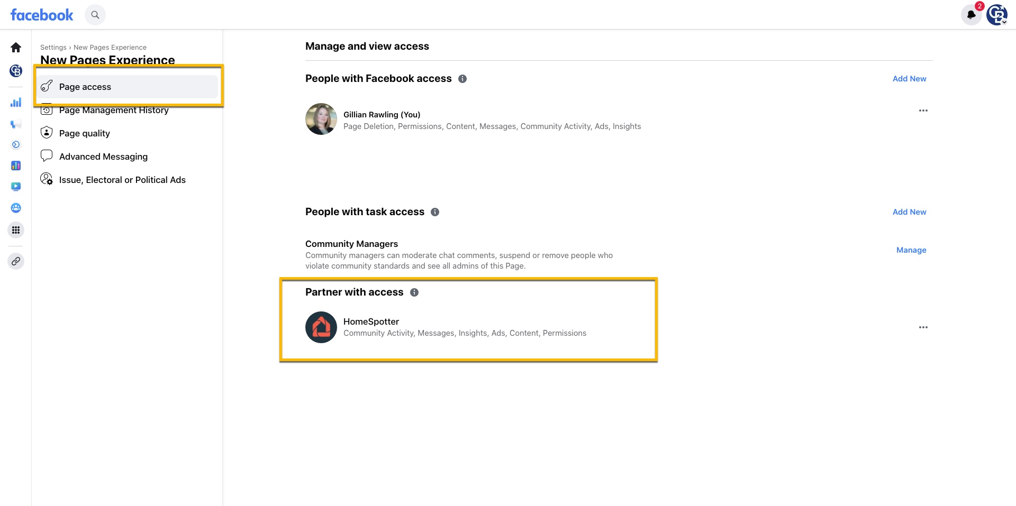Image resolution: width=1016 pixels, height=506 pixels.
Task: Expand the account profile menu at top right
Action: [x=997, y=15]
